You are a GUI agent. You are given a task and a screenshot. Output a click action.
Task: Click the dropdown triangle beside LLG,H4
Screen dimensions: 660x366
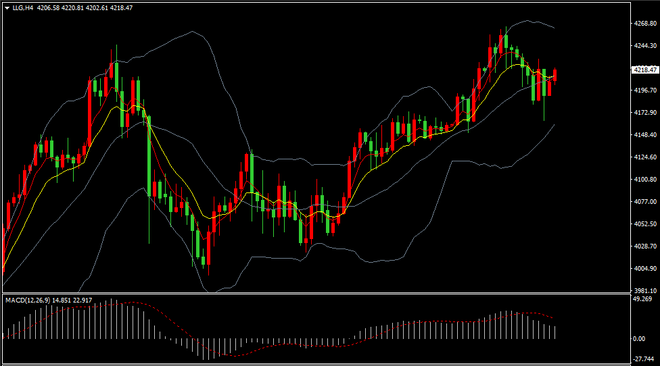pyautogui.click(x=7, y=7)
